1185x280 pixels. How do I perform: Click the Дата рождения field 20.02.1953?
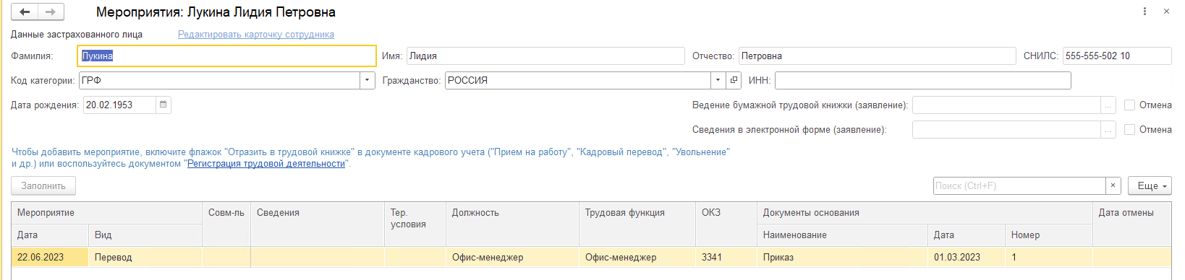pyautogui.click(x=119, y=105)
